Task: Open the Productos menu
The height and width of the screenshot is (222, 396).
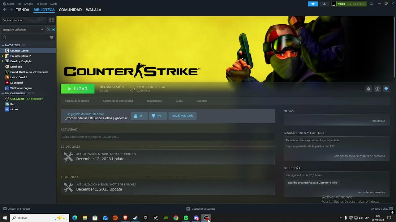Action: click(41, 4)
